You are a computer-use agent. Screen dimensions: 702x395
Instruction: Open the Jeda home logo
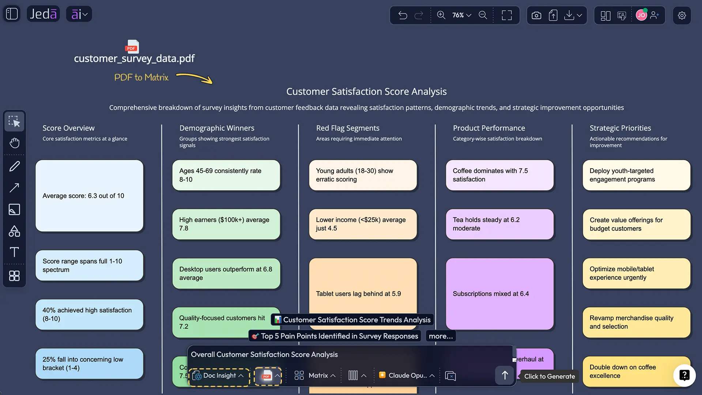pos(43,14)
